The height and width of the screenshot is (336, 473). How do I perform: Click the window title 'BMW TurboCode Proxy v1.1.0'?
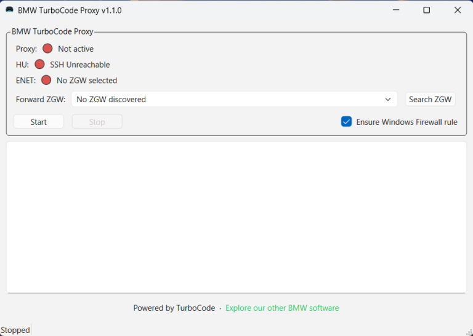[x=70, y=10]
